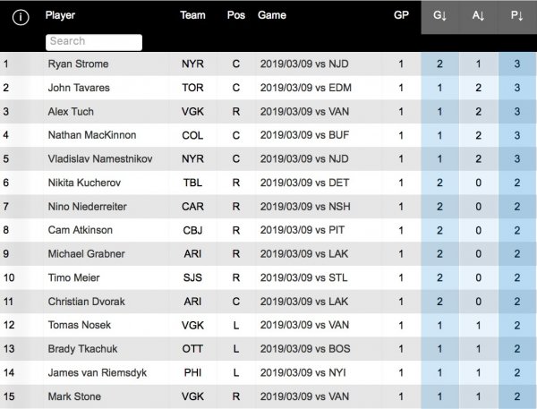Type in the player Search field
Image resolution: width=537 pixels, height=409 pixels.
[x=94, y=41]
